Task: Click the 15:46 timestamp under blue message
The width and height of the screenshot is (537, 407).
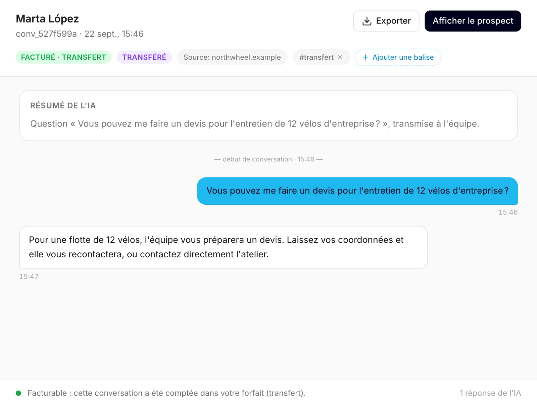Action: pos(508,212)
